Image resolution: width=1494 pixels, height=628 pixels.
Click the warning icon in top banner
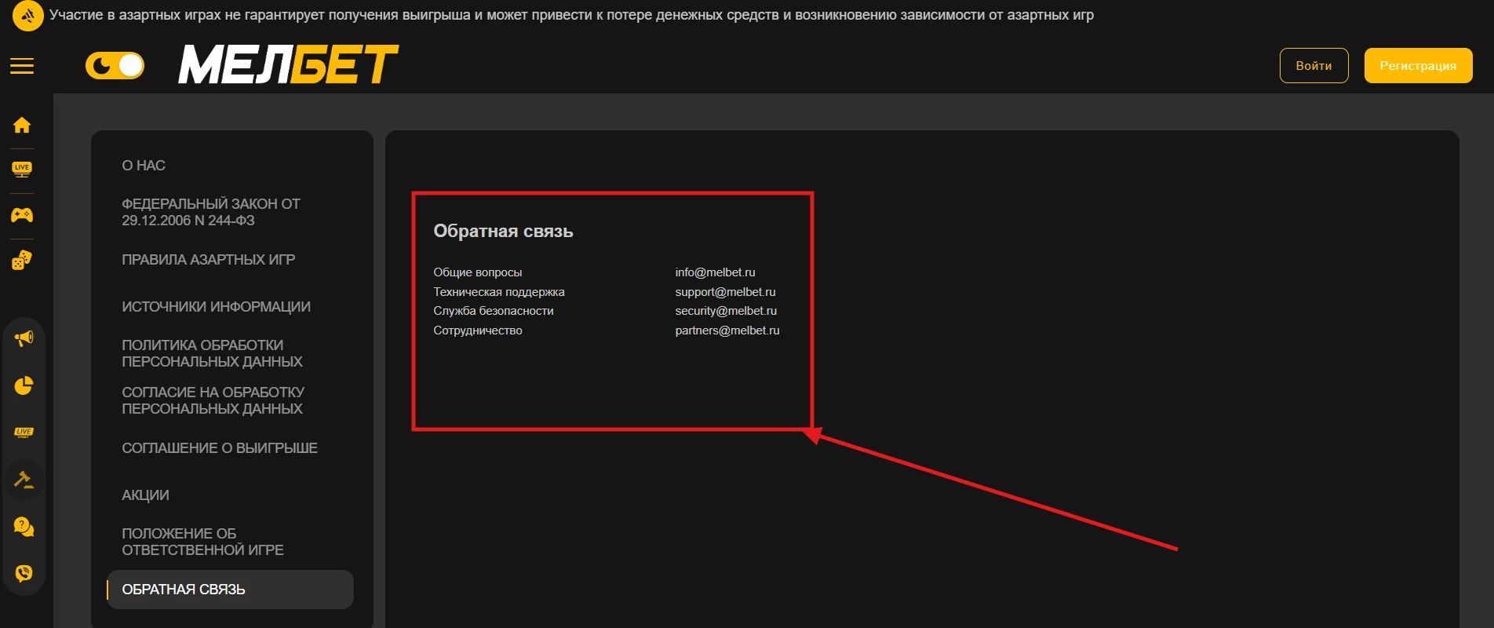(x=28, y=16)
